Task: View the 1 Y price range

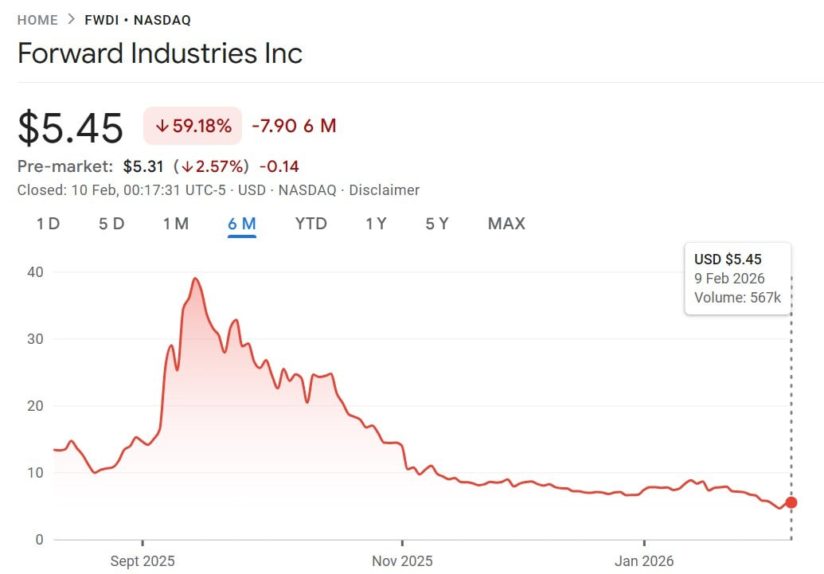Action: [x=376, y=224]
